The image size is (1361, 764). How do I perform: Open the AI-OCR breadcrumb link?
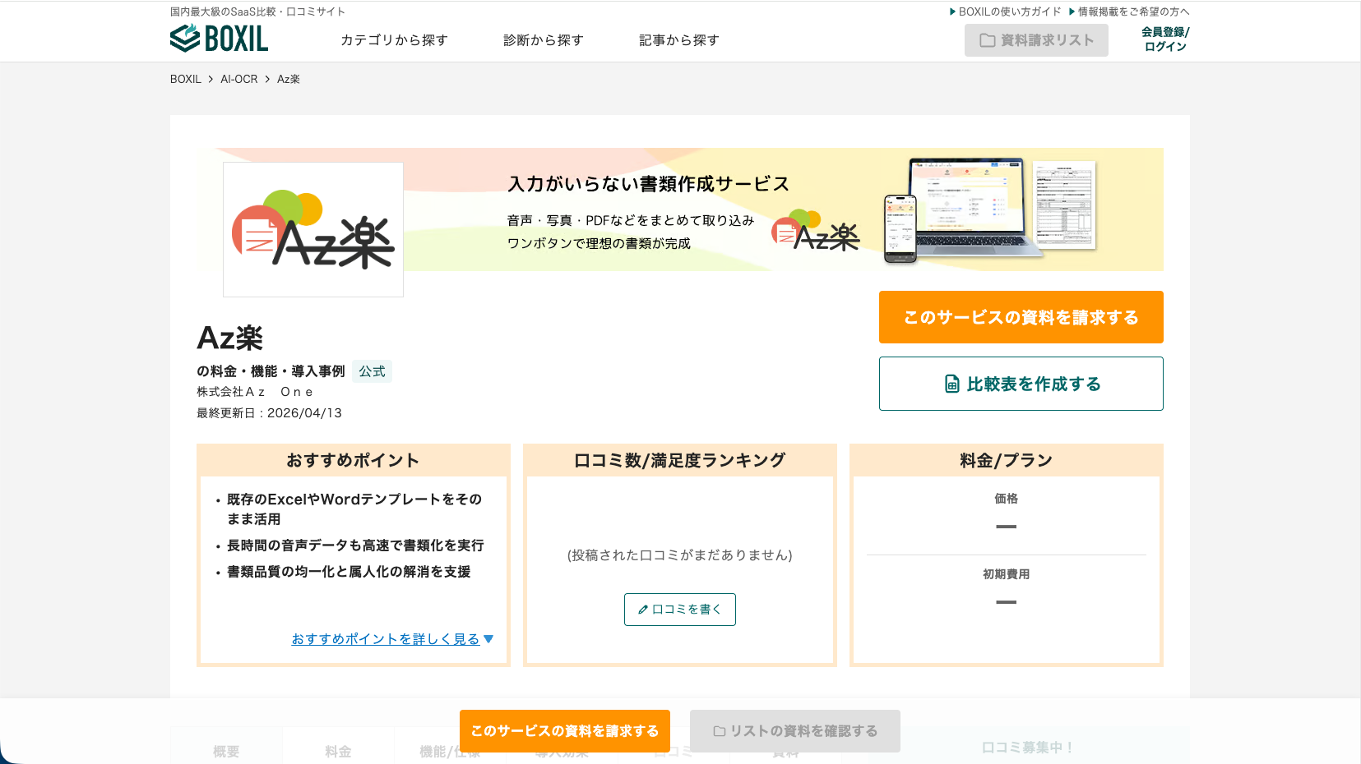(x=237, y=79)
